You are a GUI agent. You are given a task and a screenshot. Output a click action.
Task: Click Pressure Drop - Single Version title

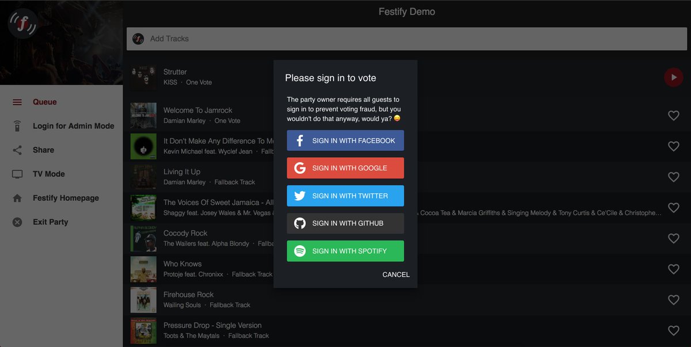click(212, 325)
